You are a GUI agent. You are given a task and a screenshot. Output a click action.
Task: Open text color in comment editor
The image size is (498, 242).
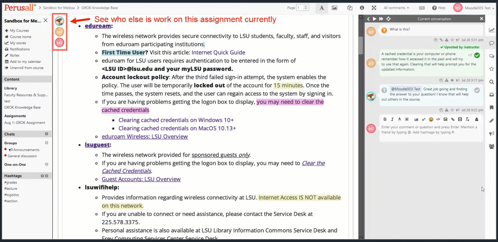pos(399,119)
